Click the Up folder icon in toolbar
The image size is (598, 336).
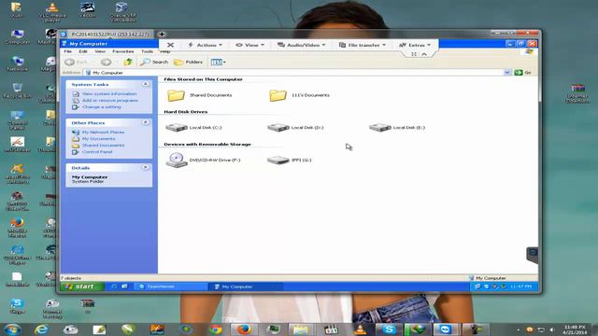[128, 62]
